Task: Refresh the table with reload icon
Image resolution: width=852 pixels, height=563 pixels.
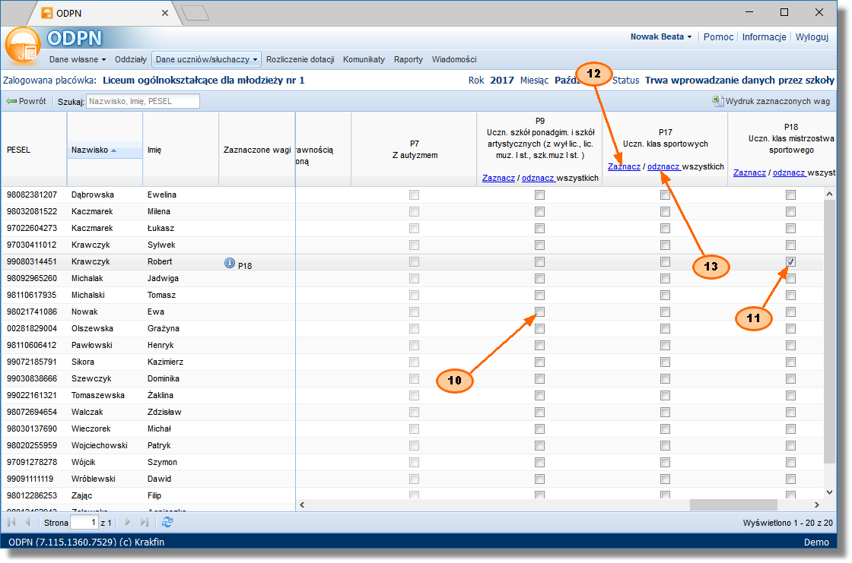Action: [x=167, y=522]
